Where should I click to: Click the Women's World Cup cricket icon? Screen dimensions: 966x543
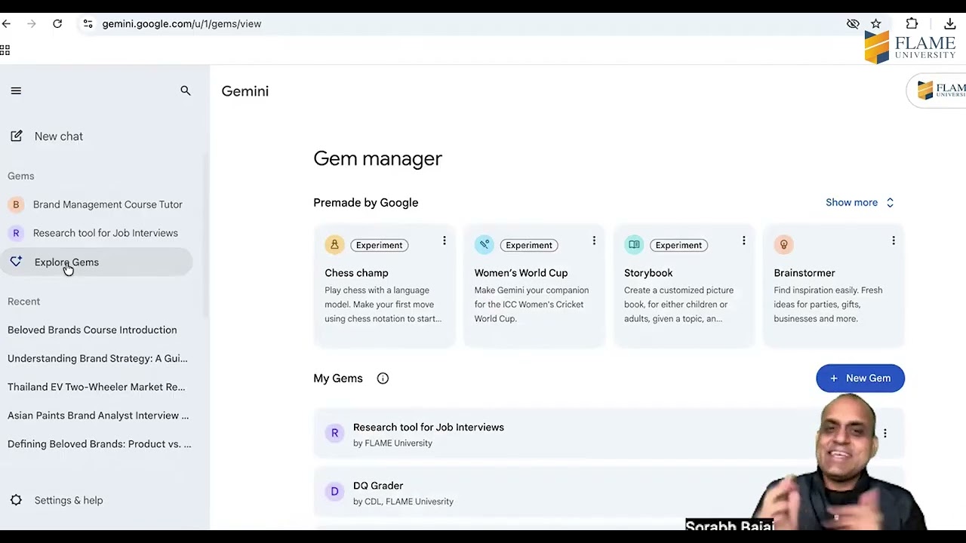point(484,244)
